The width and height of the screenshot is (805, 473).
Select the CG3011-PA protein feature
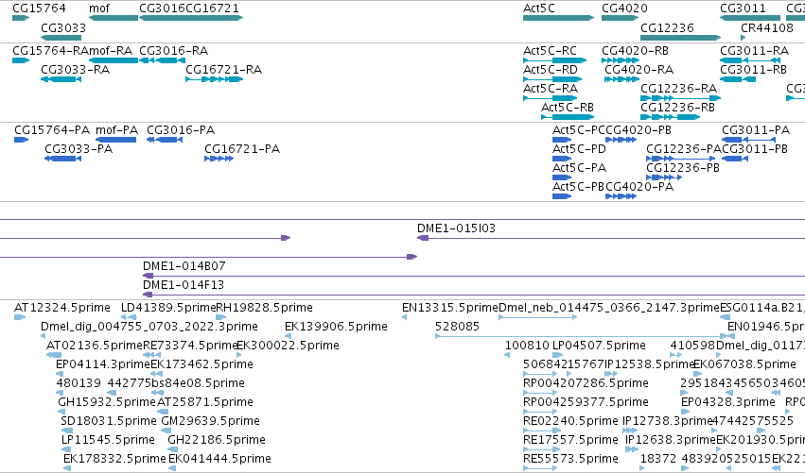click(749, 140)
